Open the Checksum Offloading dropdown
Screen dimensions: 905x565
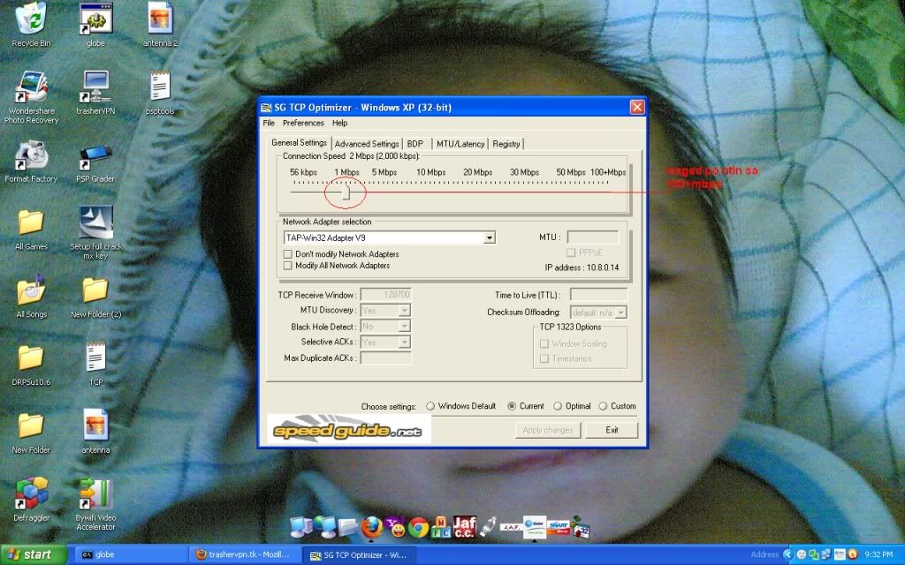tap(620, 313)
